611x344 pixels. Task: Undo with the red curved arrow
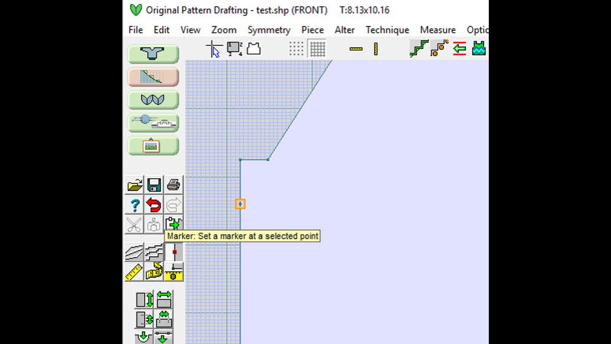tap(154, 205)
